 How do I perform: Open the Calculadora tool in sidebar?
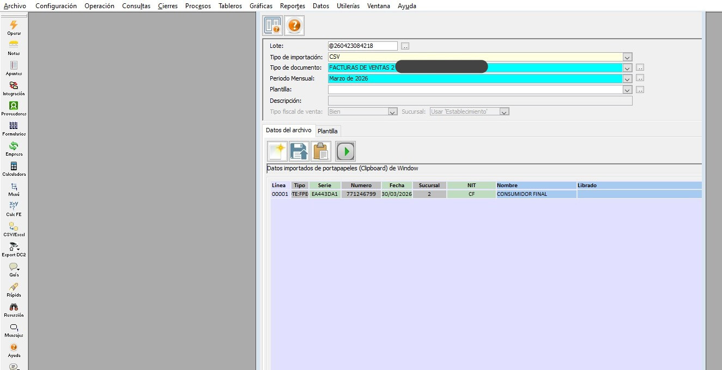coord(14,166)
